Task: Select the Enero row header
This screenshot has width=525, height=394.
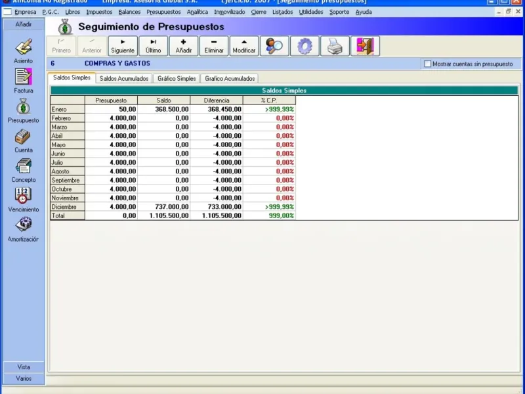Action: click(68, 109)
